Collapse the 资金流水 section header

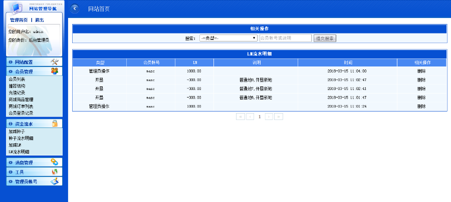[34, 124]
